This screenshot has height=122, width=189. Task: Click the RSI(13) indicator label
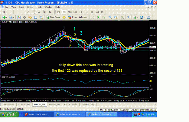pyautogui.click(x=8, y=77)
